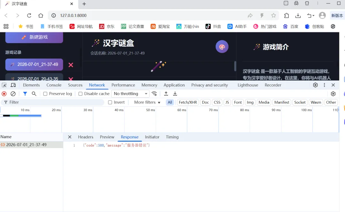The height and width of the screenshot is (212, 345).
Task: Open the Initiator tab of the request
Action: (x=152, y=137)
